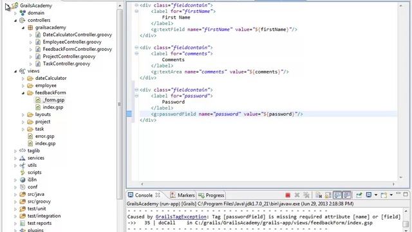Select the src/java folder icon
Screen dimensions: 412x232
23,195
